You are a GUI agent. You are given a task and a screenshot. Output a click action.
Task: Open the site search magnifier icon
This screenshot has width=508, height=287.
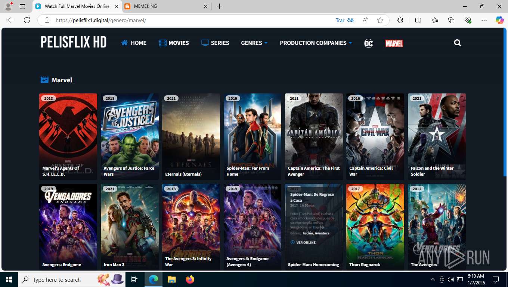point(458,43)
